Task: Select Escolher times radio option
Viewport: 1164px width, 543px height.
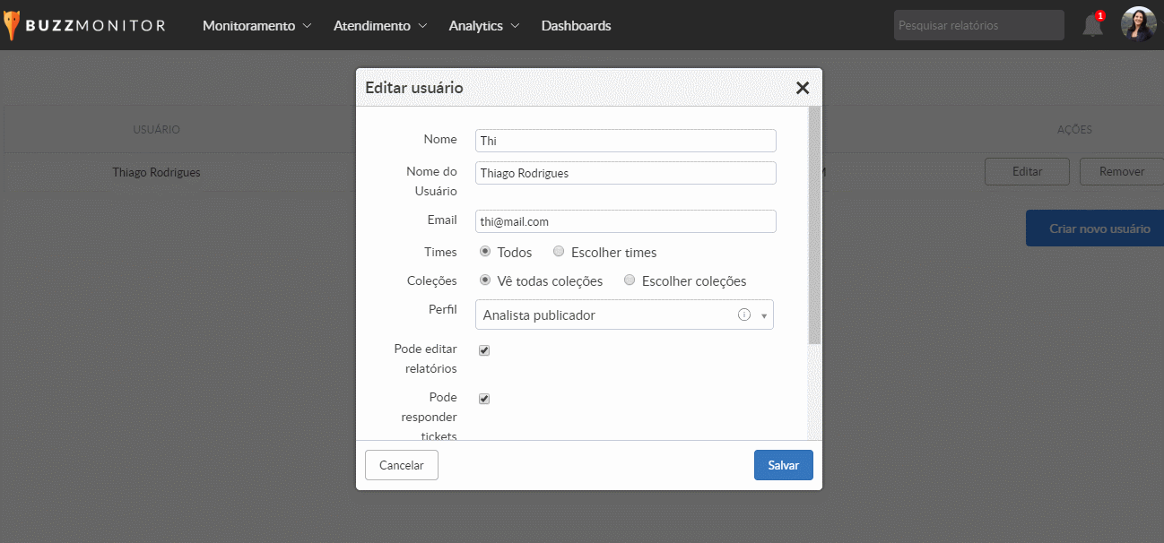Action: tap(559, 252)
